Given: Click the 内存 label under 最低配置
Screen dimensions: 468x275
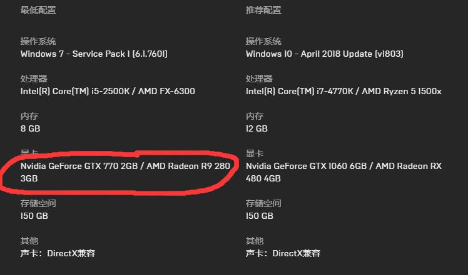Looking at the screenshot, I should click(x=29, y=117).
